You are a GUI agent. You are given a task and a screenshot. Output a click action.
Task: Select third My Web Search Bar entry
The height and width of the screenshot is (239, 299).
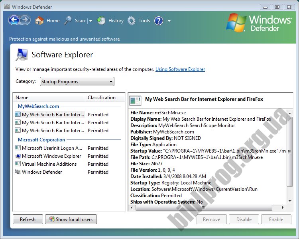tap(53, 131)
